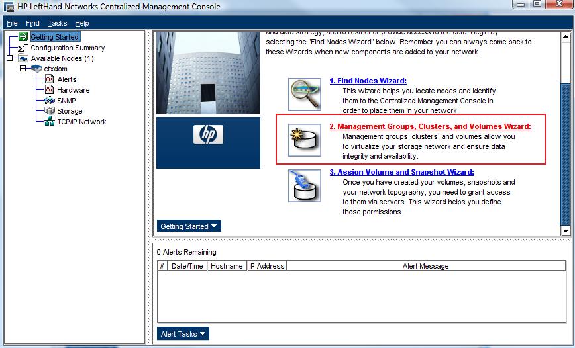Select the SNMP tree item
Image resolution: width=575 pixels, height=348 pixels.
[x=66, y=101]
